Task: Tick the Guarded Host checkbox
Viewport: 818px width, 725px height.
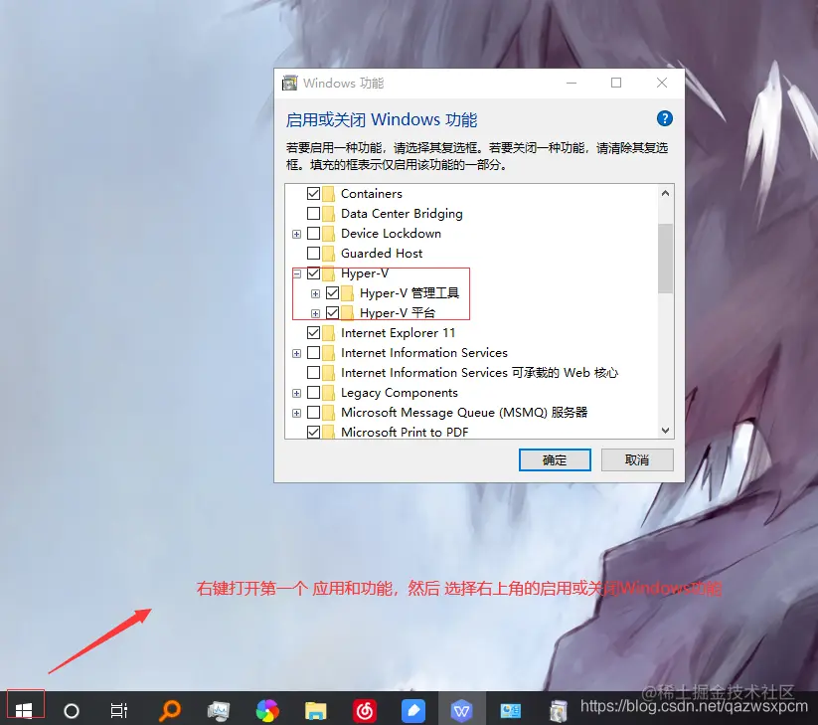Action: pyautogui.click(x=313, y=254)
